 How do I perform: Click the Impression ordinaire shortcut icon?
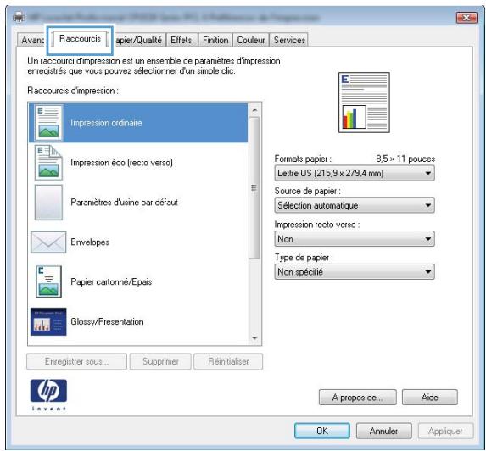48,123
